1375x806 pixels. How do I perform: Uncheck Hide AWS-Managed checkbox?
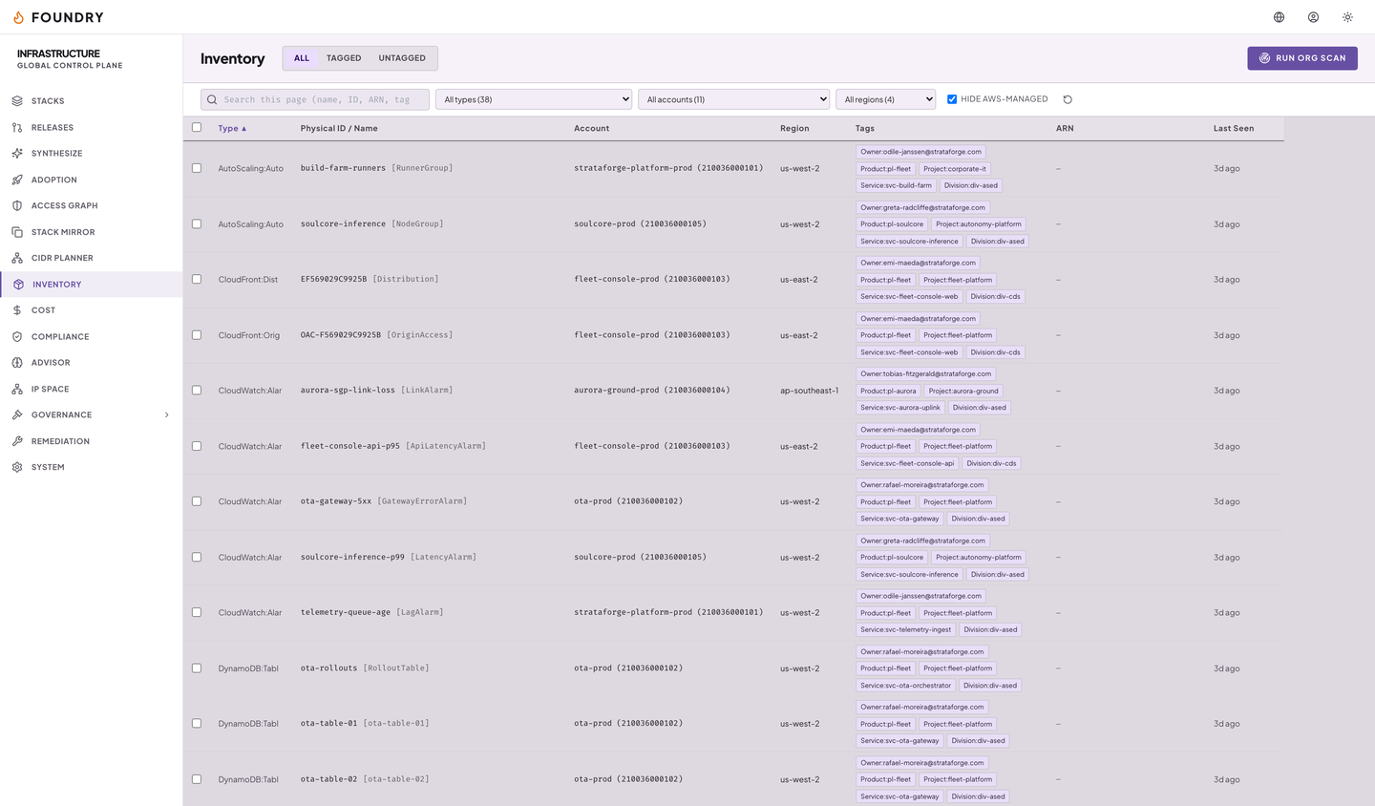952,99
